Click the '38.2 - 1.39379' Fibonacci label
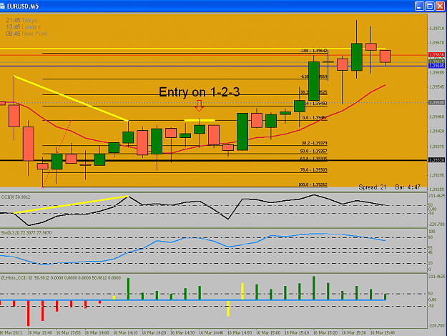The width and height of the screenshot is (447, 336). (x=315, y=143)
